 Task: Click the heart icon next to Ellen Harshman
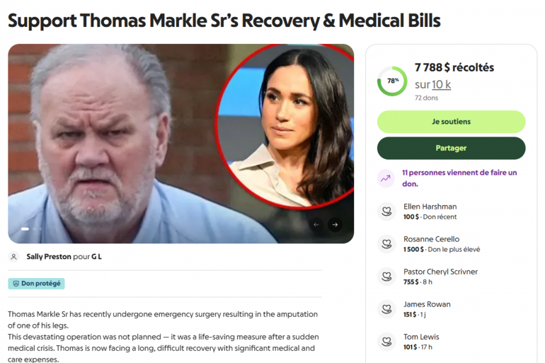[x=386, y=211]
